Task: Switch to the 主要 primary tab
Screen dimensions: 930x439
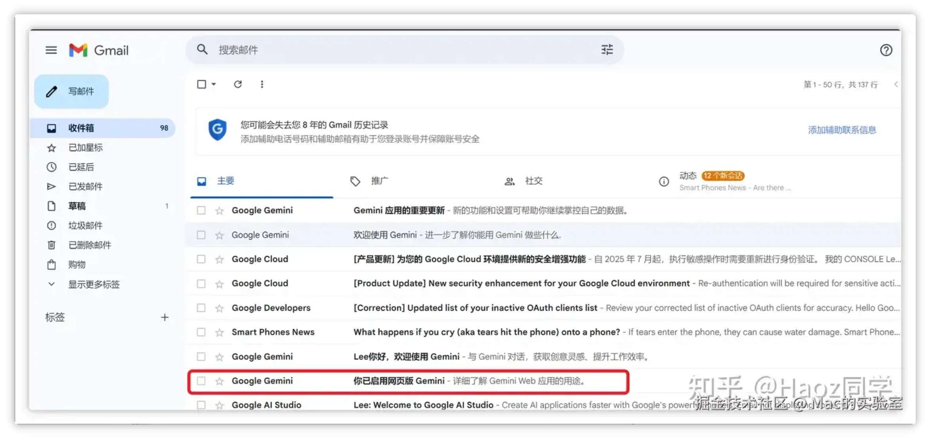Action: 262,181
